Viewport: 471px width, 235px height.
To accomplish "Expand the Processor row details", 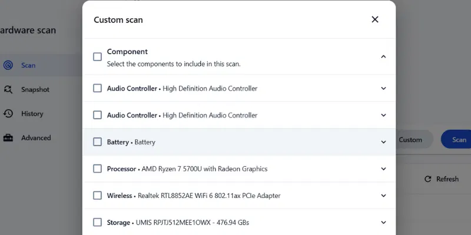I will (383, 169).
